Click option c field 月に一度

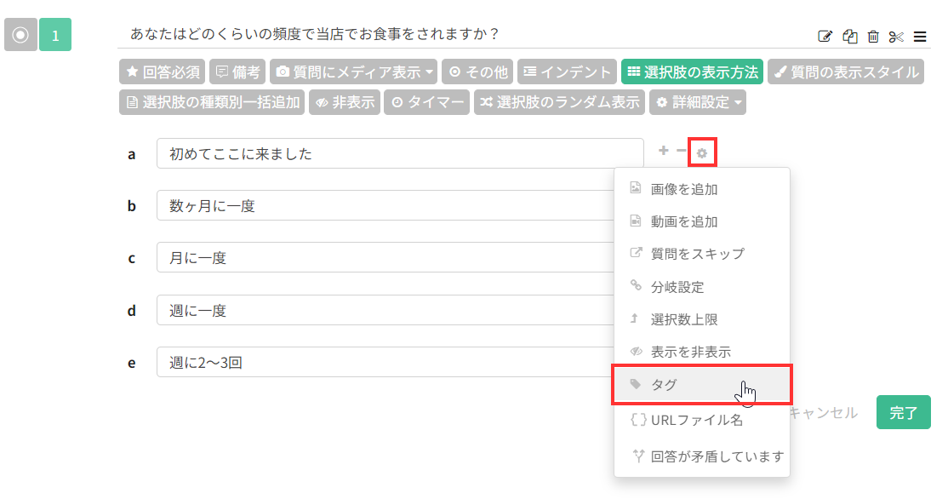[x=385, y=258]
